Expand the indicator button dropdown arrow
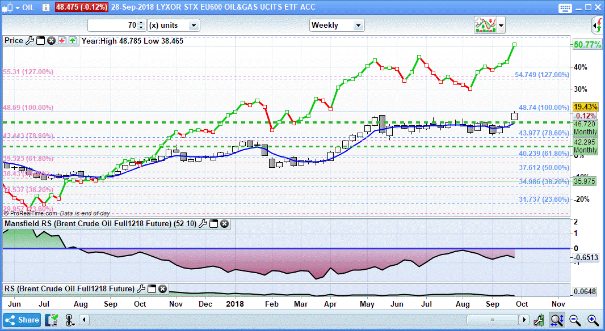Screen dimensions: 605x331 [501, 25]
